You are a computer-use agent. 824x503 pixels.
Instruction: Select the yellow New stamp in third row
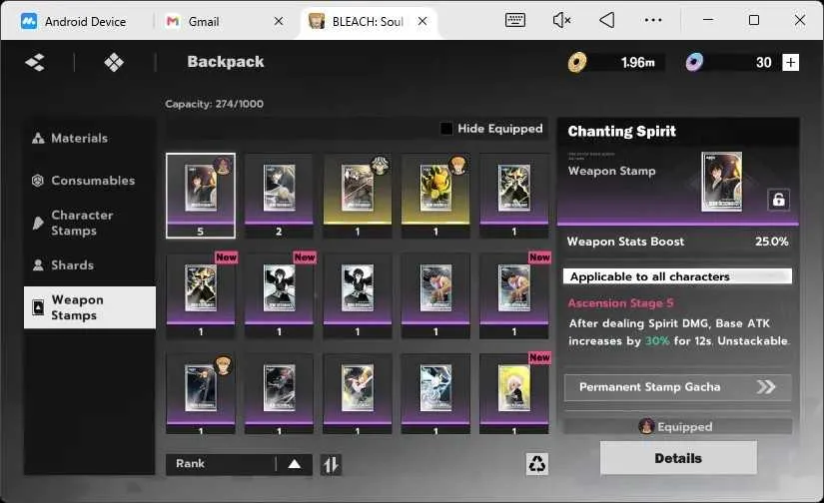[x=514, y=393]
